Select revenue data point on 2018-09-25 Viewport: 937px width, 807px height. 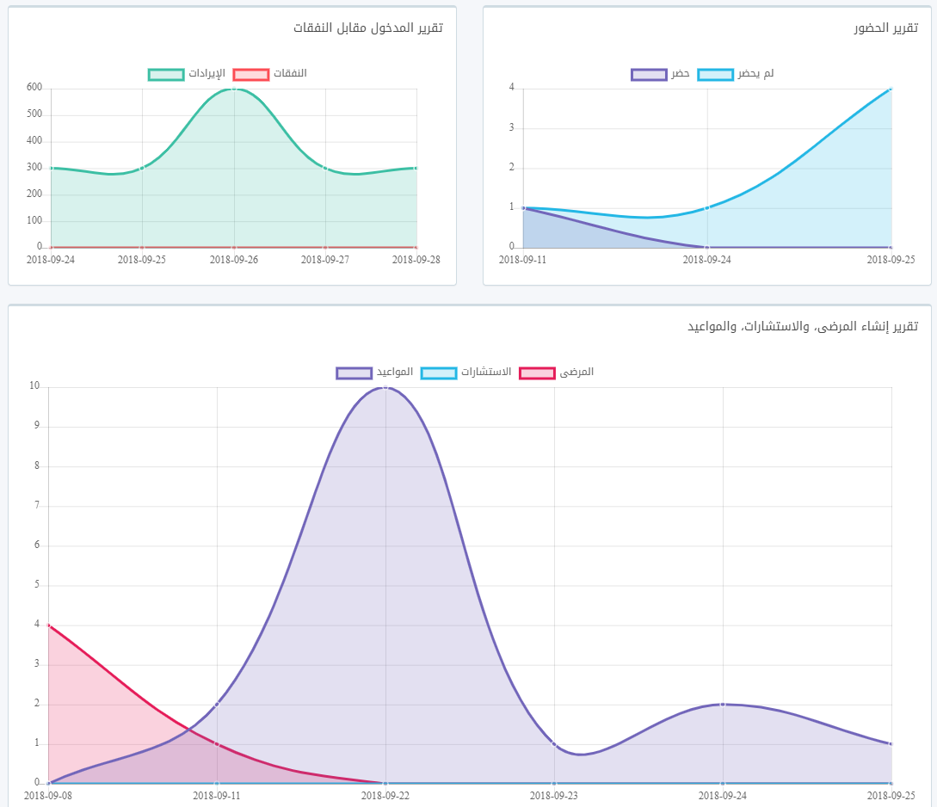pyautogui.click(x=142, y=168)
